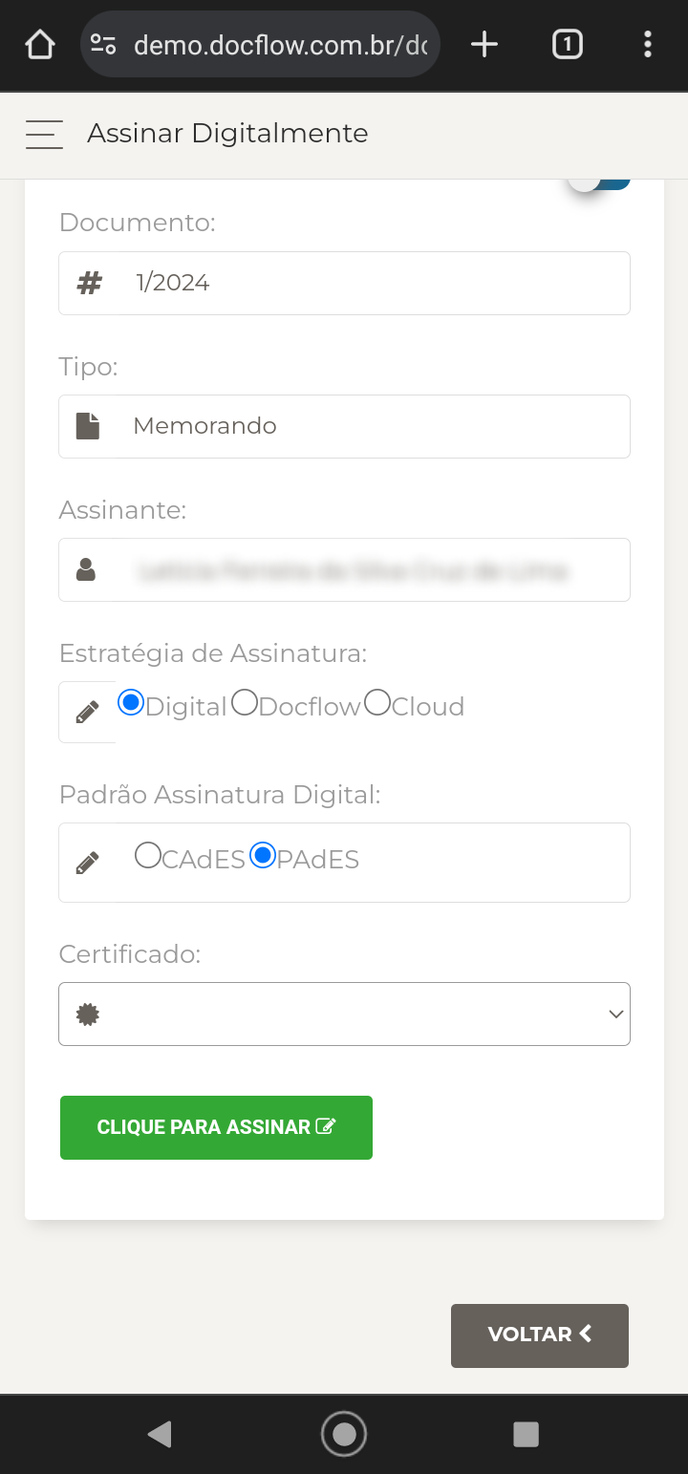Image resolution: width=688 pixels, height=1474 pixels.
Task: Open the hamburger navigation menu
Action: click(44, 135)
